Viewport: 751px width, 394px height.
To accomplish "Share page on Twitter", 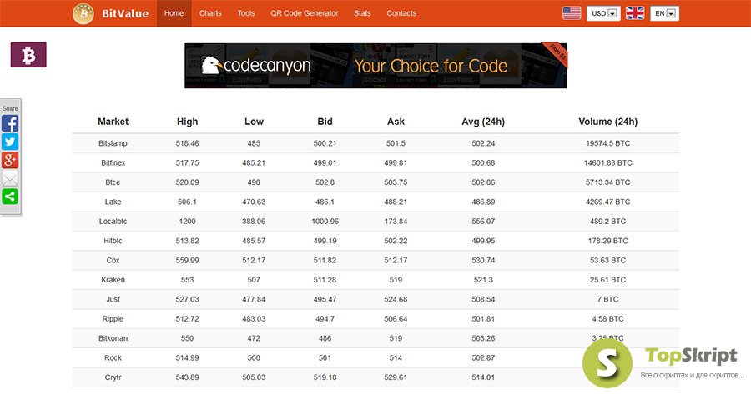I will [10, 142].
